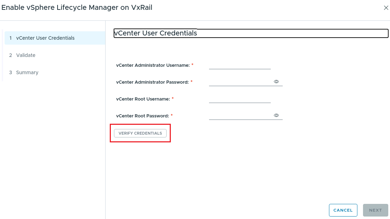Click the eye icon beside Root Password

click(x=276, y=115)
